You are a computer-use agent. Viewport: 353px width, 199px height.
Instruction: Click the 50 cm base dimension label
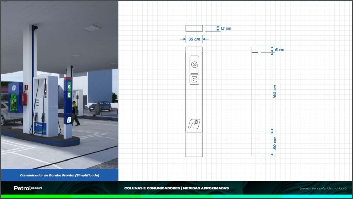coord(275,143)
